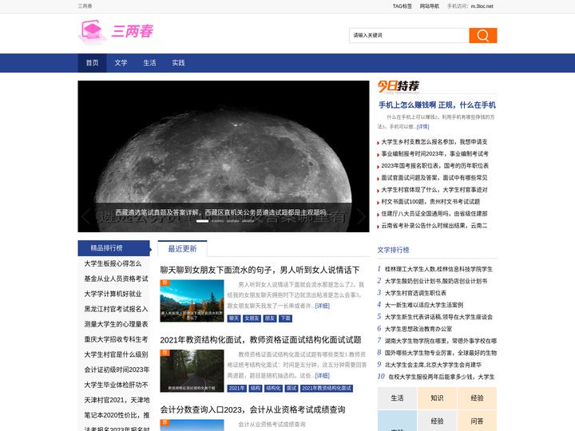Click the 问答 category tile
575x431 pixels.
(477, 421)
